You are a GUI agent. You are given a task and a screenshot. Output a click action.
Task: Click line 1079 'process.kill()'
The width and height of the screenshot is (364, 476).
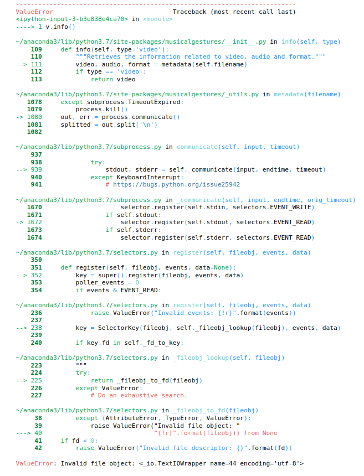point(101,109)
